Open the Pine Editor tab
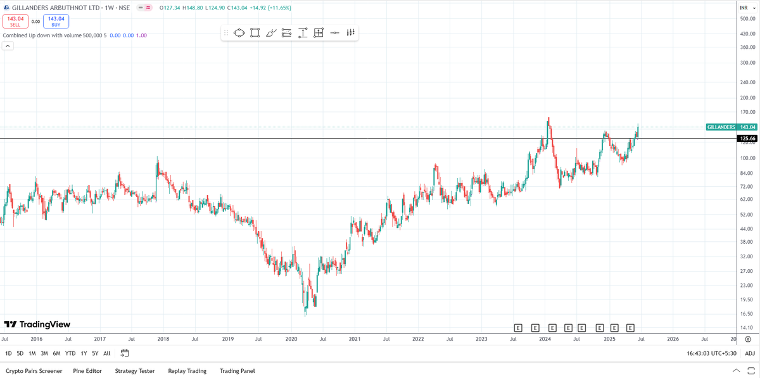The image size is (760, 378). (87, 371)
